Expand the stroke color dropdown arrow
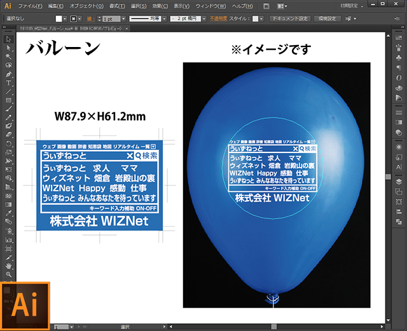The image size is (407, 331). click(x=79, y=18)
